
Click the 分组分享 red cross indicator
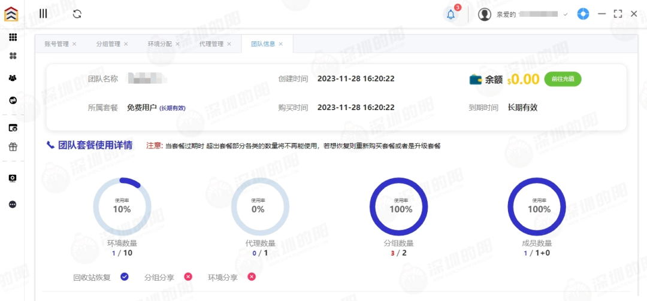(188, 276)
